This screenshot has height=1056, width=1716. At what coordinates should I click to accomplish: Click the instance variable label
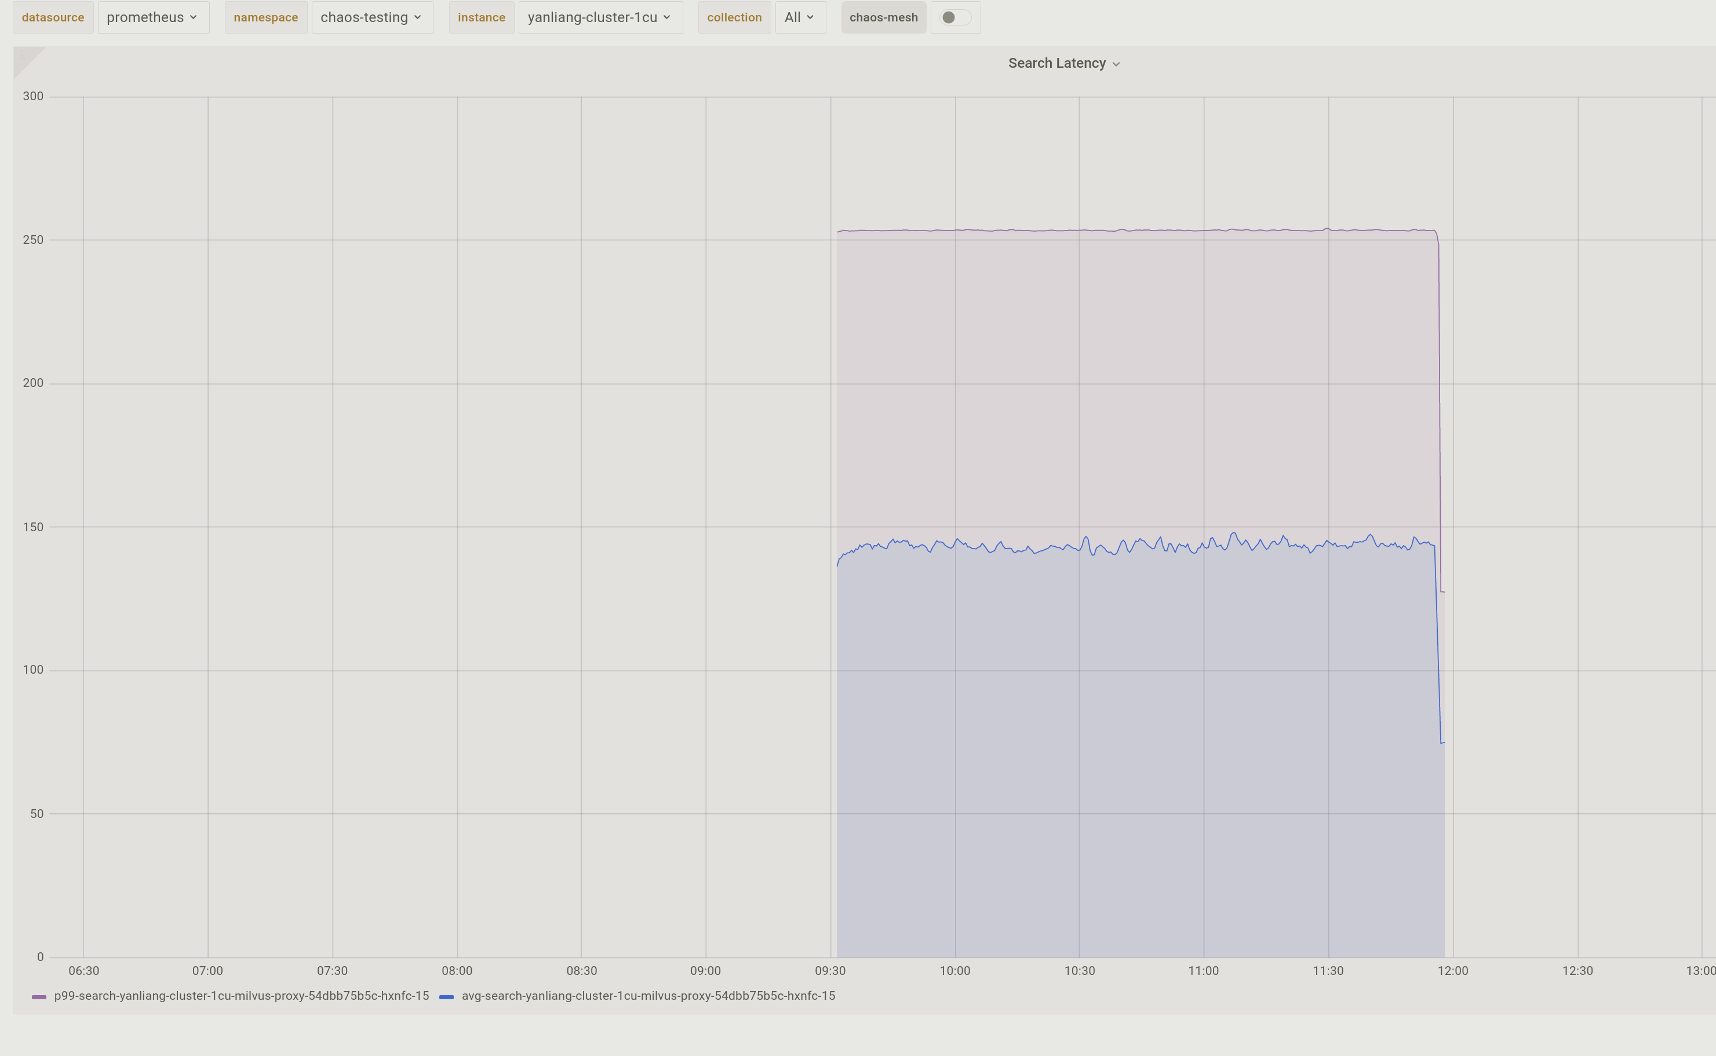click(x=482, y=17)
